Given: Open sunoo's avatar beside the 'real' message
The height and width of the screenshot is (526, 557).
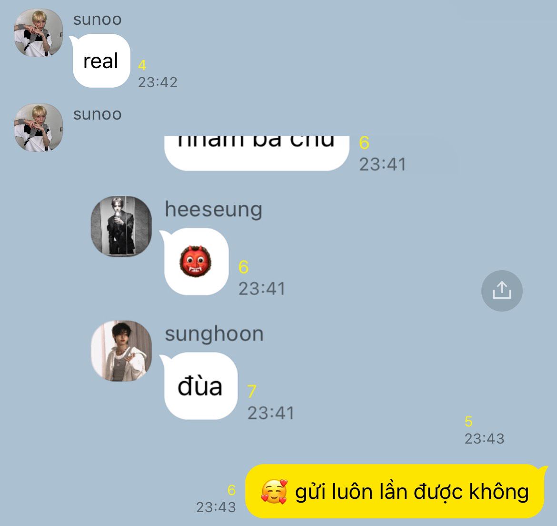Looking at the screenshot, I should (39, 33).
